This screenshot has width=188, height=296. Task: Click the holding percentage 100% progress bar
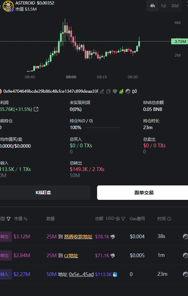(x=104, y=128)
